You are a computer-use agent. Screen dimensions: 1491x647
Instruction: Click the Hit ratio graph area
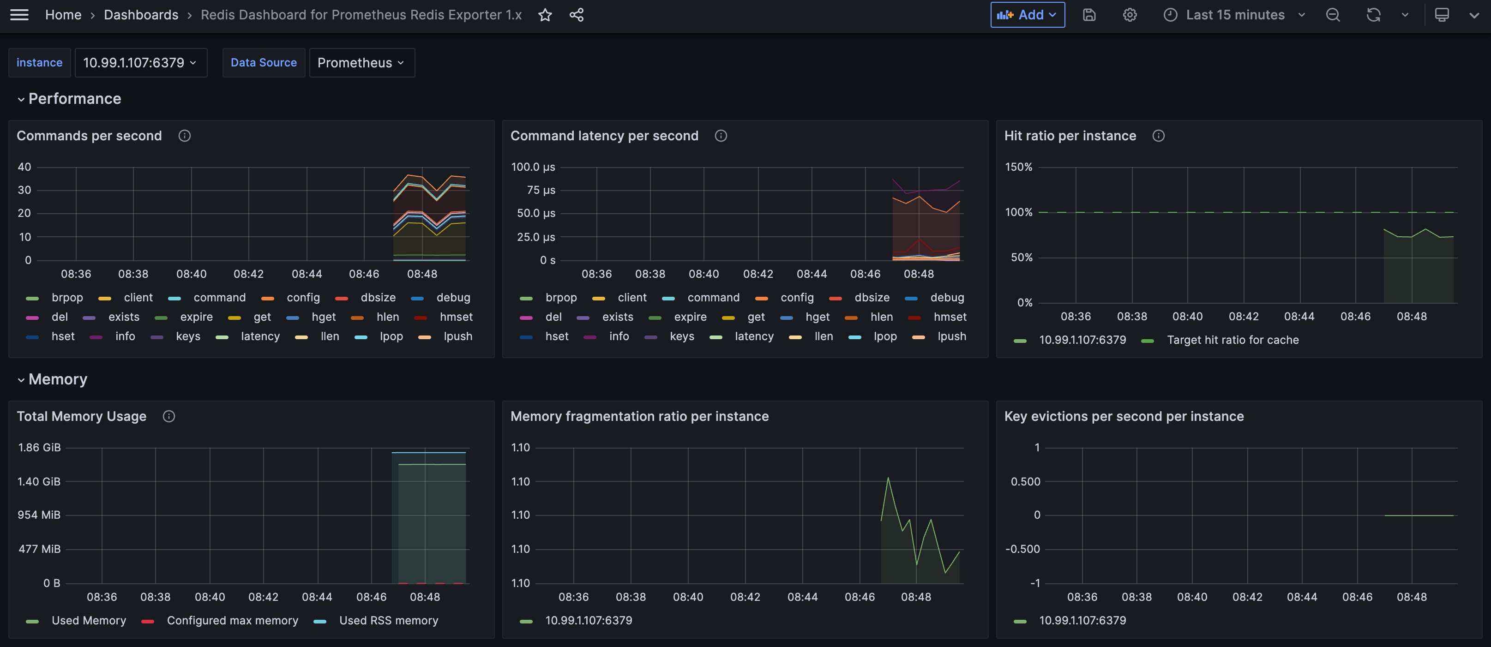point(1247,235)
